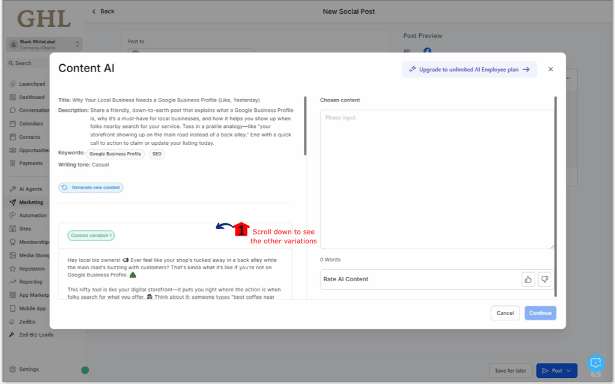Click the sidebar Search field
This screenshot has width=615, height=384.
pos(28,63)
